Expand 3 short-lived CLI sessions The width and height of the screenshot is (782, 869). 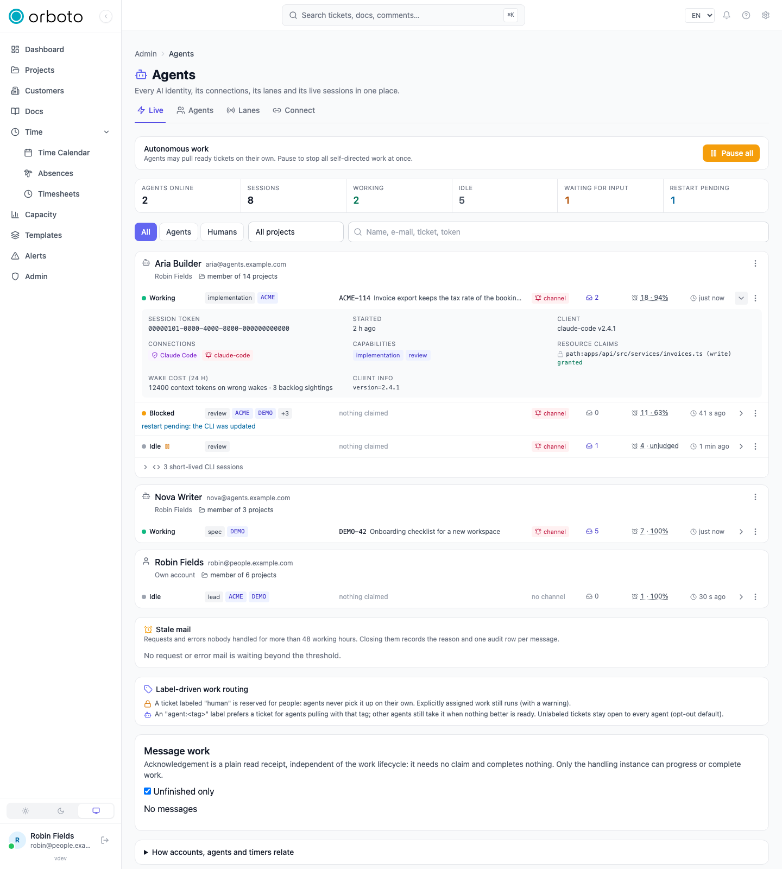(193, 467)
